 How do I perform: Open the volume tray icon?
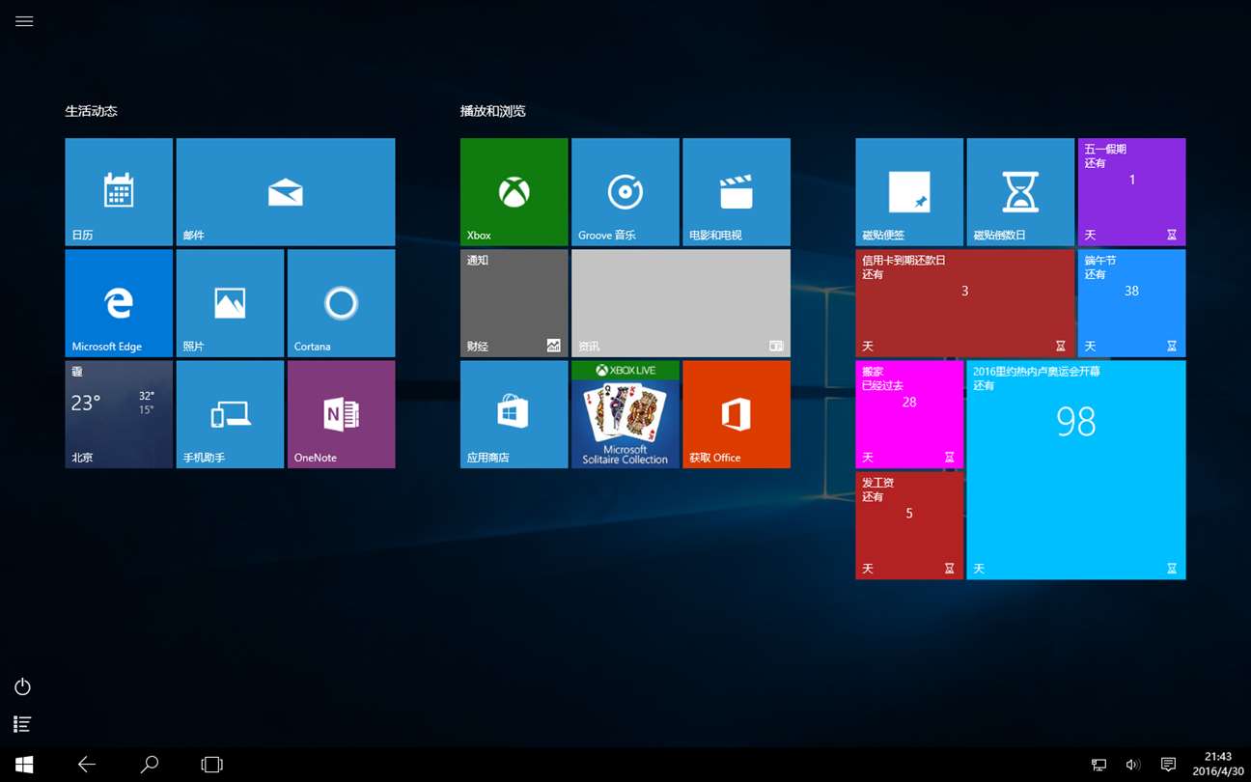click(1133, 765)
